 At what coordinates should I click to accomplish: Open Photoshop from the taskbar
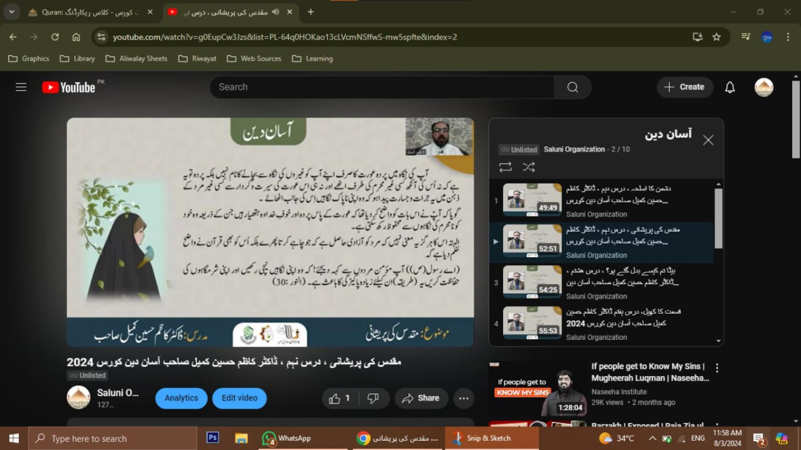212,438
